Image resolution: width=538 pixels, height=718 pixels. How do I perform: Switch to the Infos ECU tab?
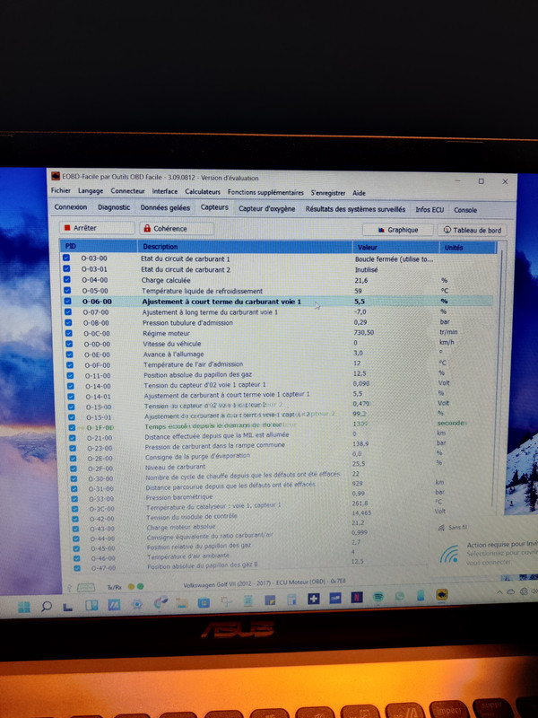(430, 210)
